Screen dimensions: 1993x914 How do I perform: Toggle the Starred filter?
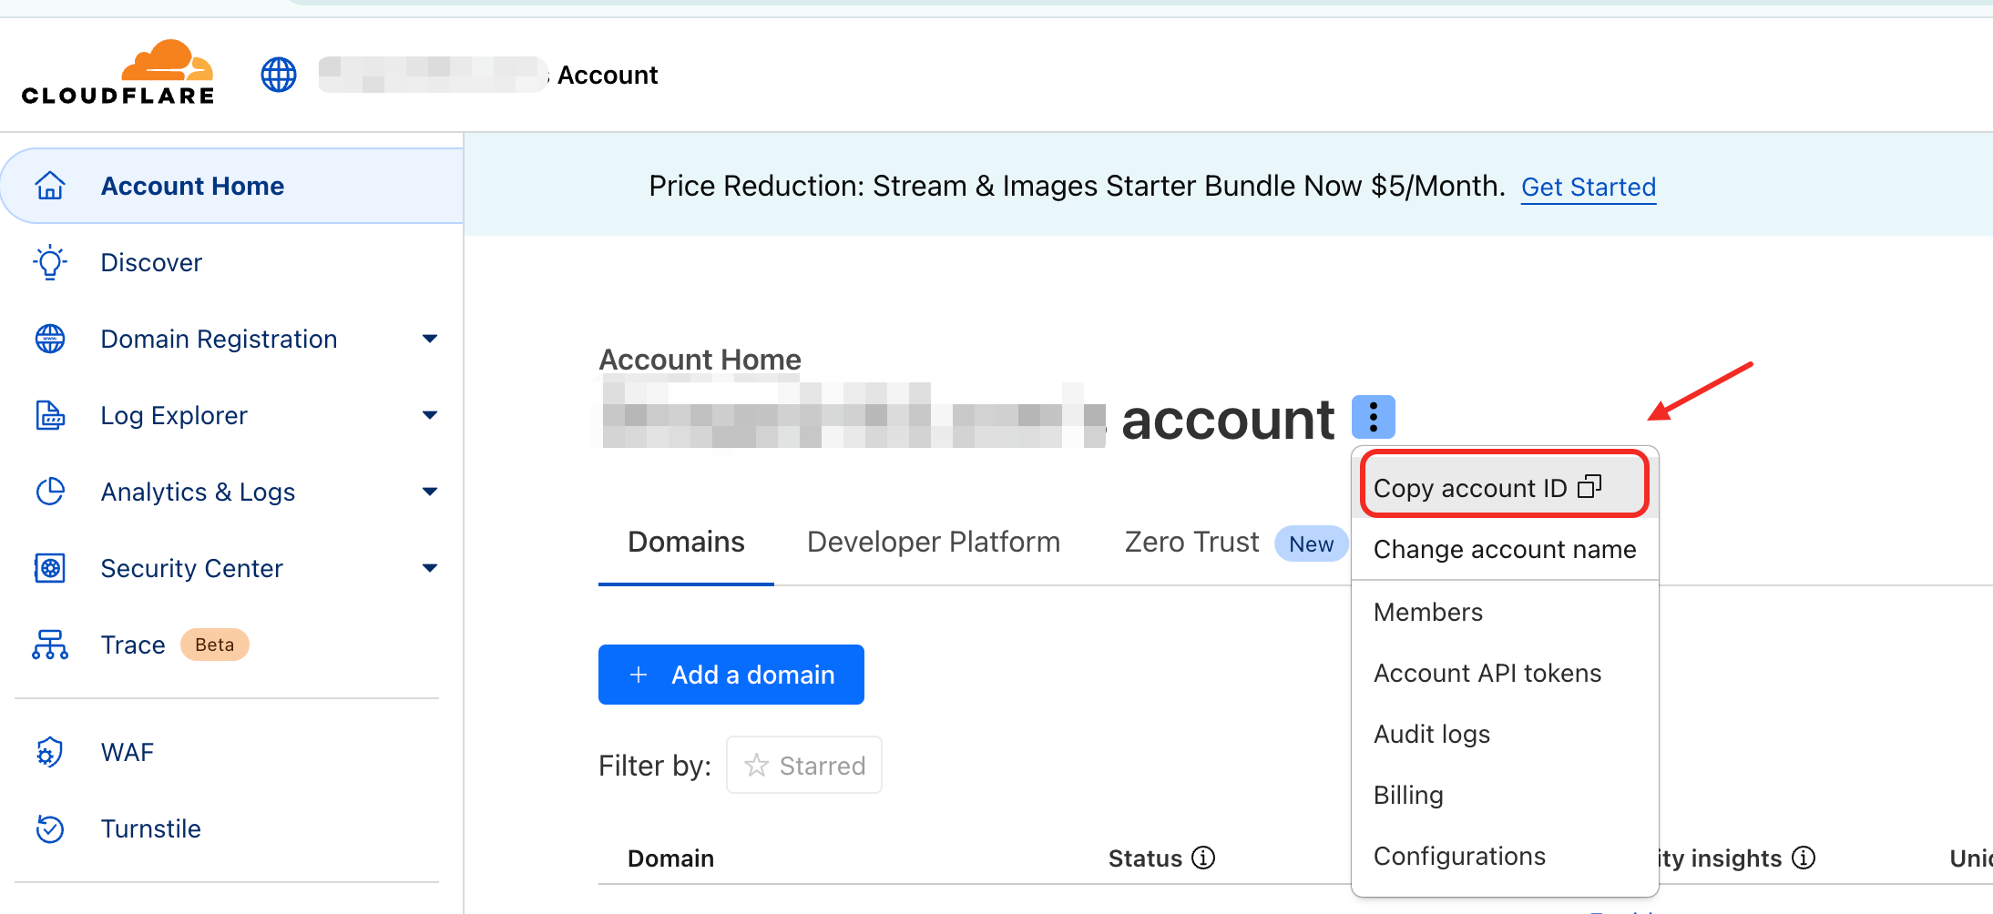click(804, 765)
